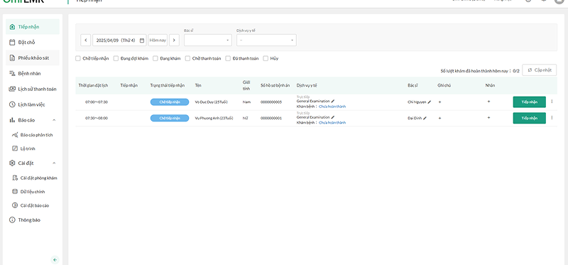Open Chưa hoàn thành link for Vo Duc Duy
Viewport: 568px width, 265px height.
click(332, 107)
